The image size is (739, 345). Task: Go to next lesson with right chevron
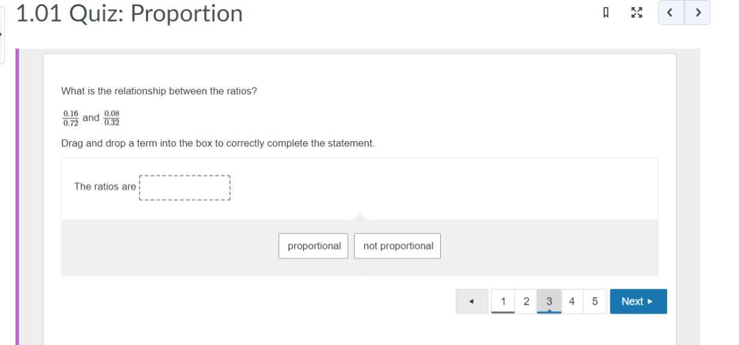pos(698,13)
